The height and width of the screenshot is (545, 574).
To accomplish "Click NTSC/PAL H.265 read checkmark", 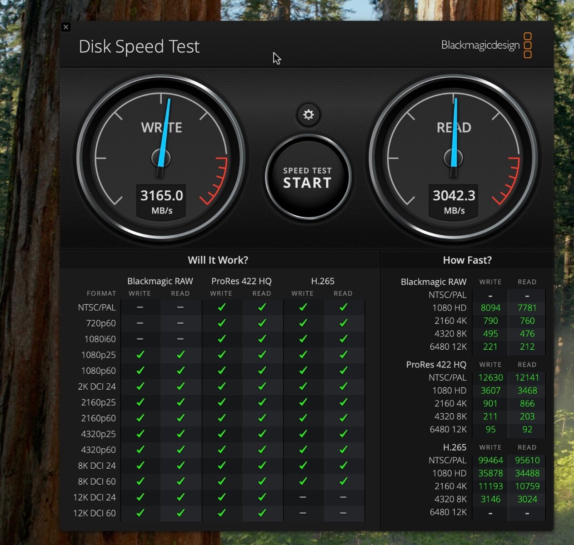I will [x=344, y=307].
